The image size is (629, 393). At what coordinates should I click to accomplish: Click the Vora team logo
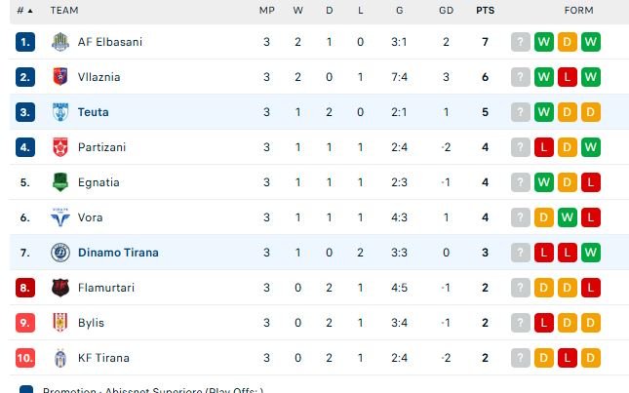pos(60,217)
